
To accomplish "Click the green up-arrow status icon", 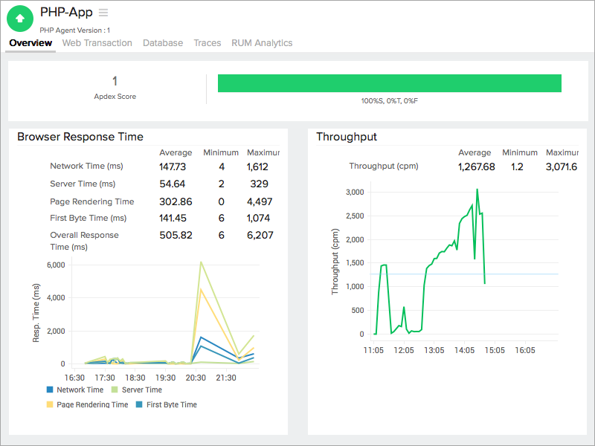I will [x=20, y=19].
